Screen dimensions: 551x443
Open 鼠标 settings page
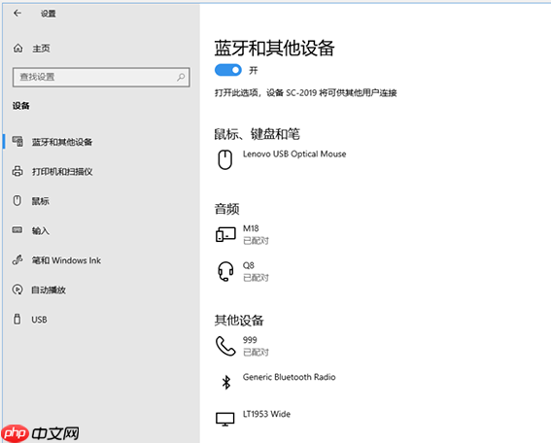41,201
